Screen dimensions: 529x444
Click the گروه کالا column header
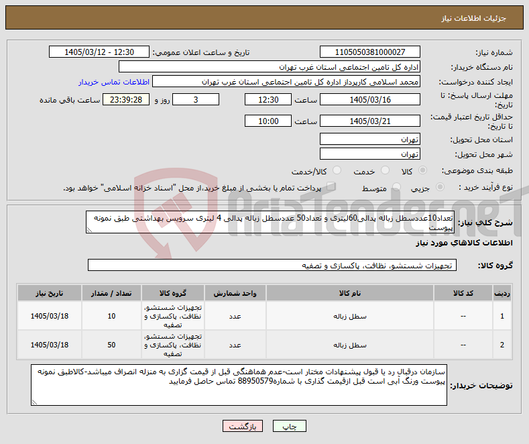tap(173, 293)
